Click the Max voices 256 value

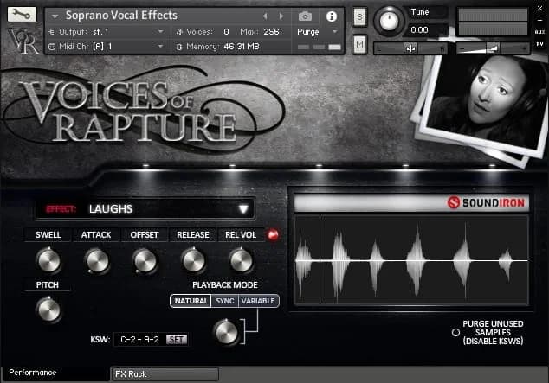tap(271, 32)
